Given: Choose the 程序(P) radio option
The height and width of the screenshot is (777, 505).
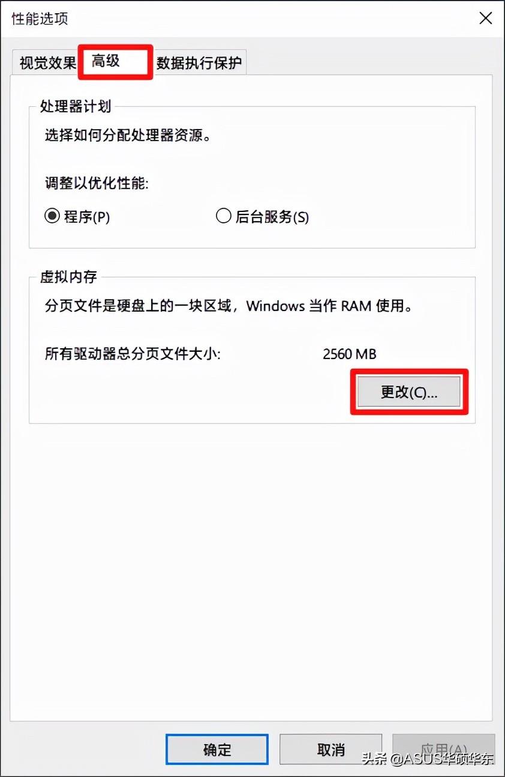Looking at the screenshot, I should (77, 217).
